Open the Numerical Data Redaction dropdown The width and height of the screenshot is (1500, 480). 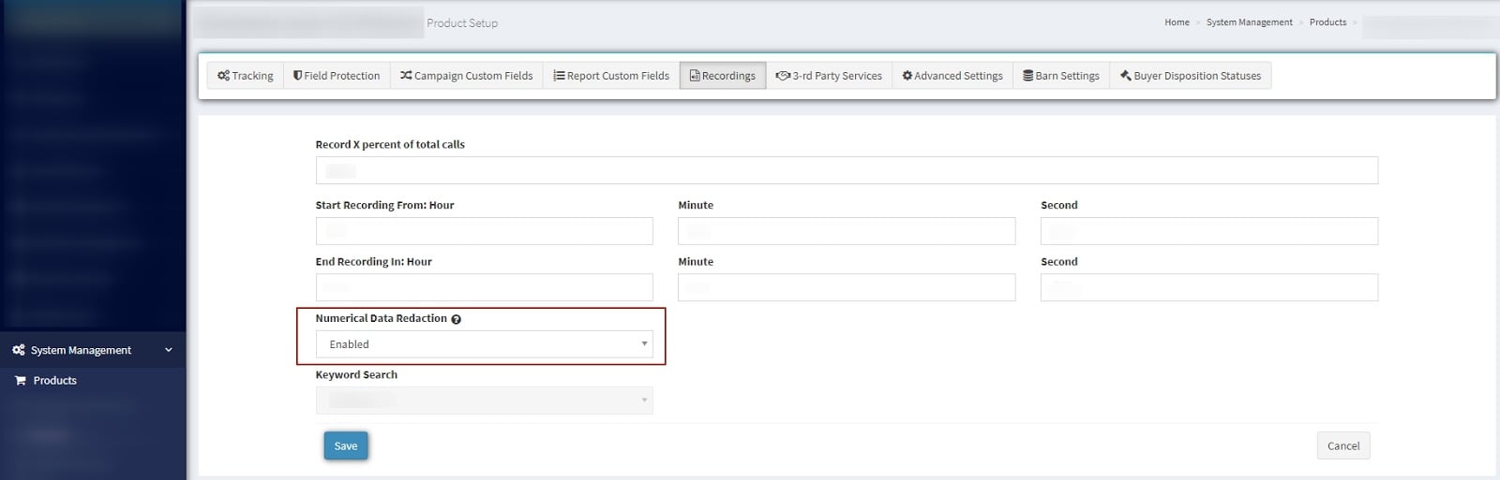pyautogui.click(x=484, y=344)
